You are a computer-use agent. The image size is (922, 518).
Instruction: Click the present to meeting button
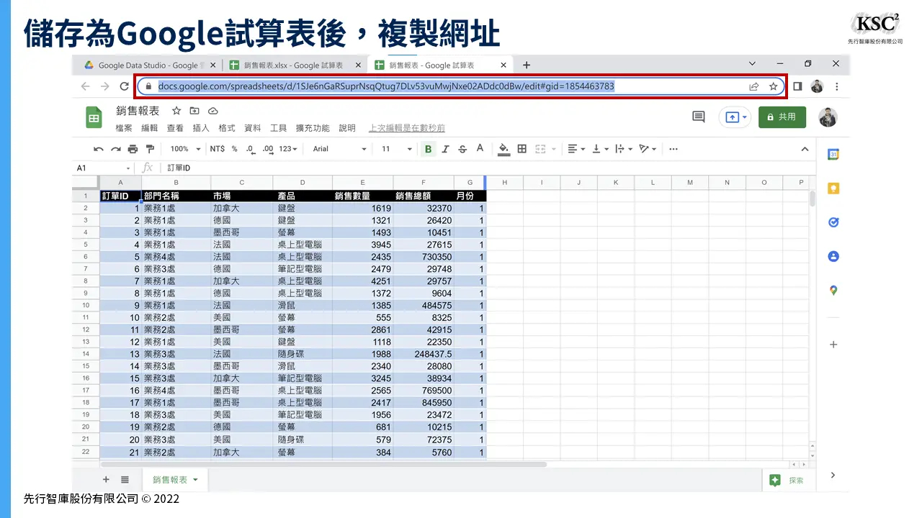point(735,117)
